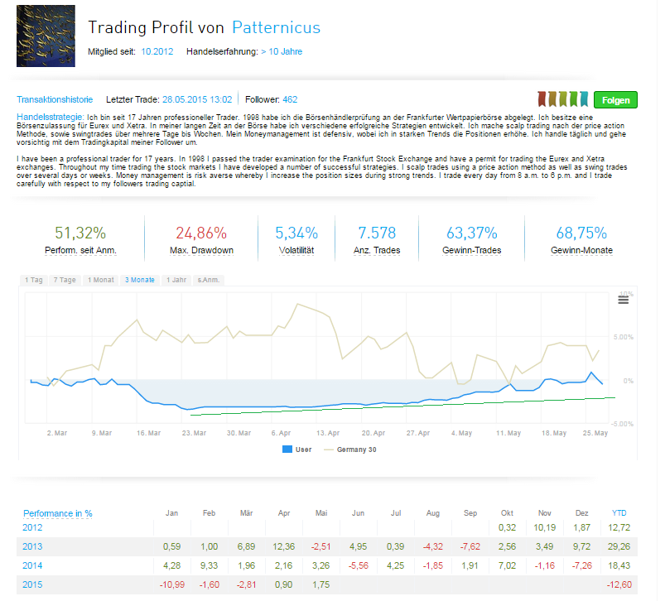Viewport: 665px width, 601px height.
Task: Click the teal rating ribbon icon
Action: click(585, 100)
